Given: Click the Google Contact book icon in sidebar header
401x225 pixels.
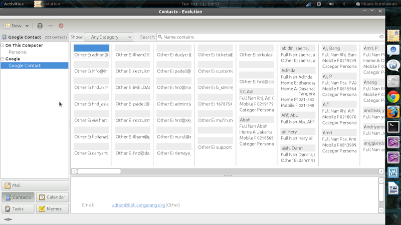Looking at the screenshot, I should (x=4, y=37).
